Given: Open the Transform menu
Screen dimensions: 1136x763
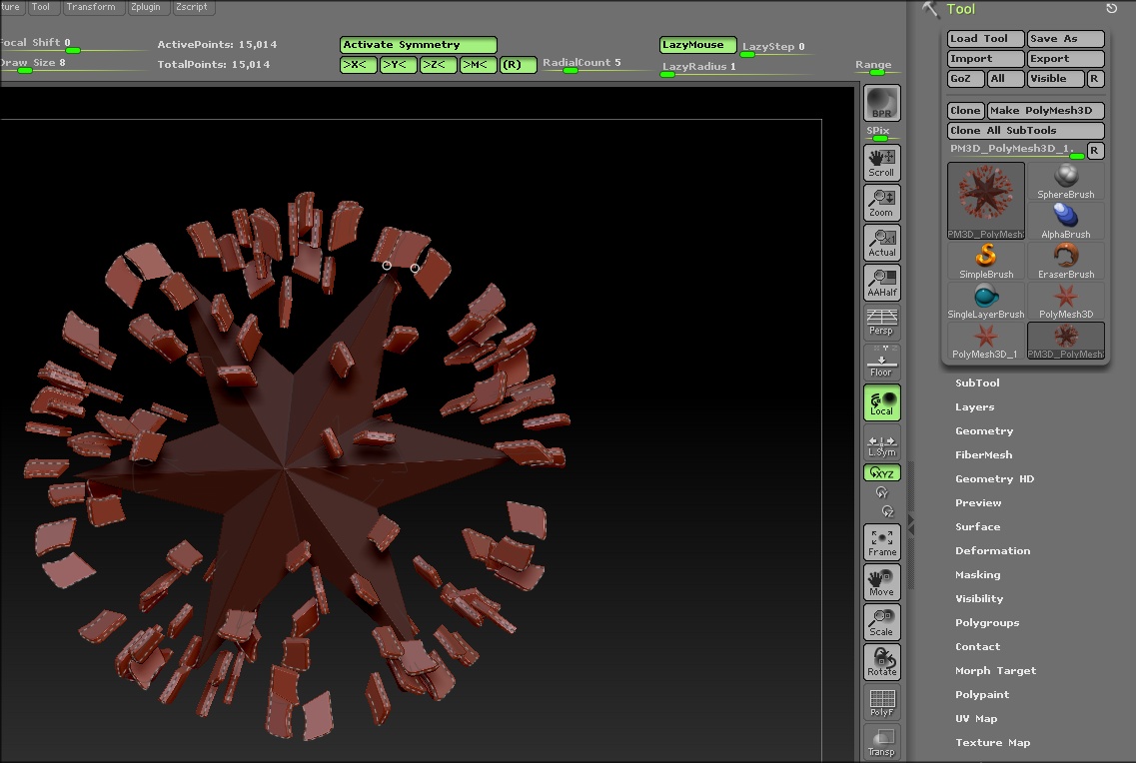Looking at the screenshot, I should click(90, 7).
